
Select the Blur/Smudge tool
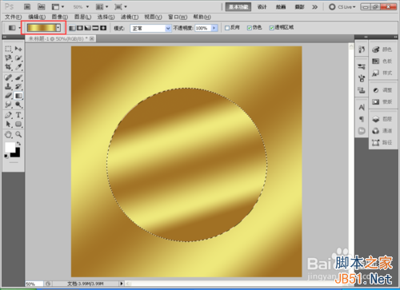click(8, 105)
